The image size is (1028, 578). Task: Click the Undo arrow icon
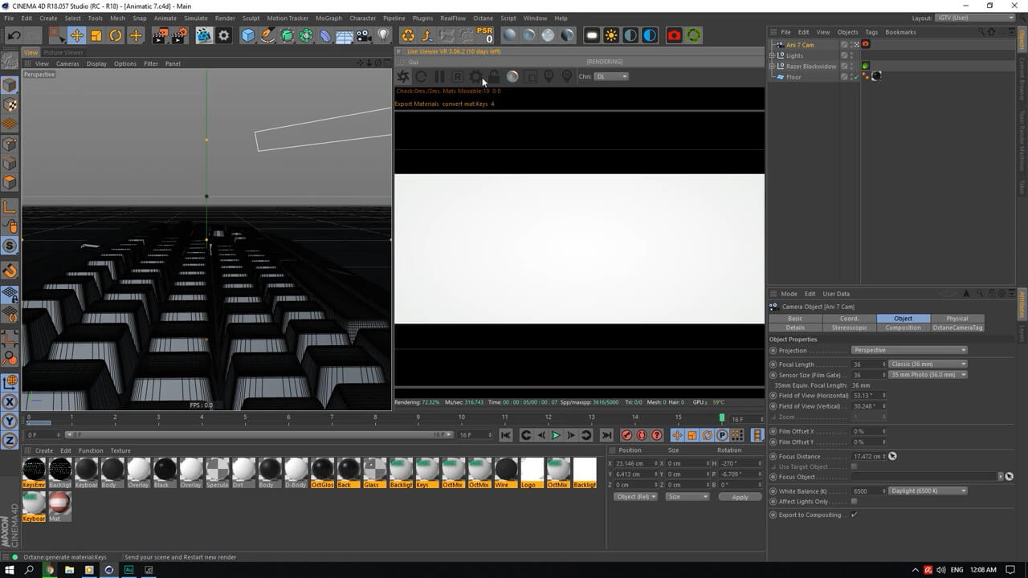coord(14,35)
